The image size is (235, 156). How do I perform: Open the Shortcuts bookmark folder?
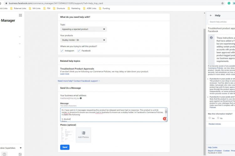[x=59, y=8]
